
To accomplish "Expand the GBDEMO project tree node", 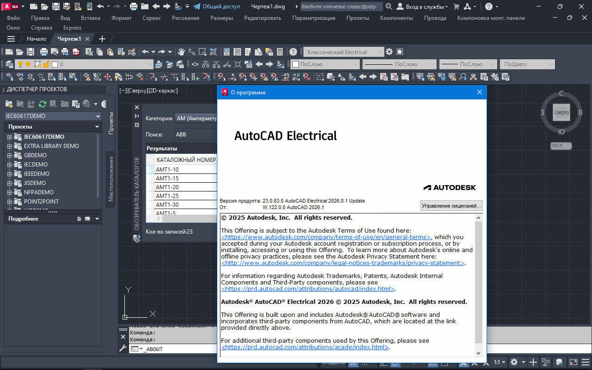I will click(x=9, y=155).
